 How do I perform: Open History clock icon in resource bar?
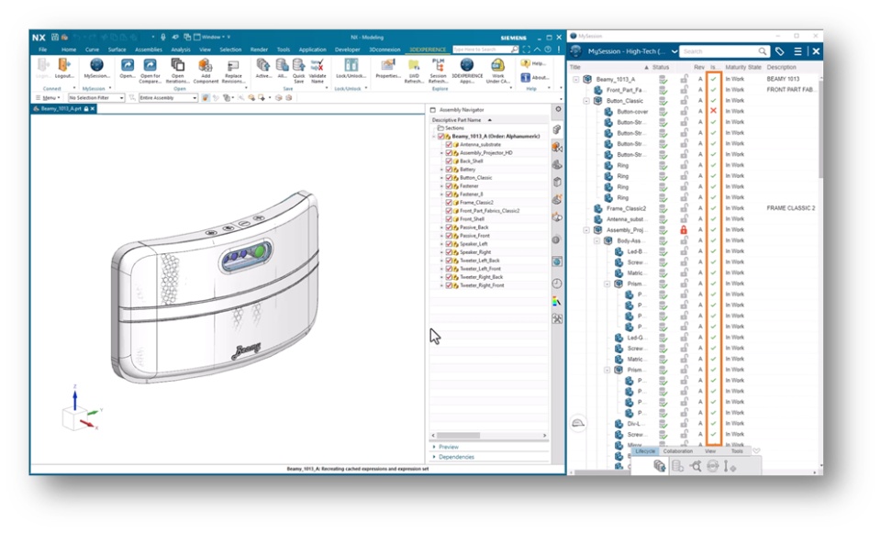(x=557, y=283)
